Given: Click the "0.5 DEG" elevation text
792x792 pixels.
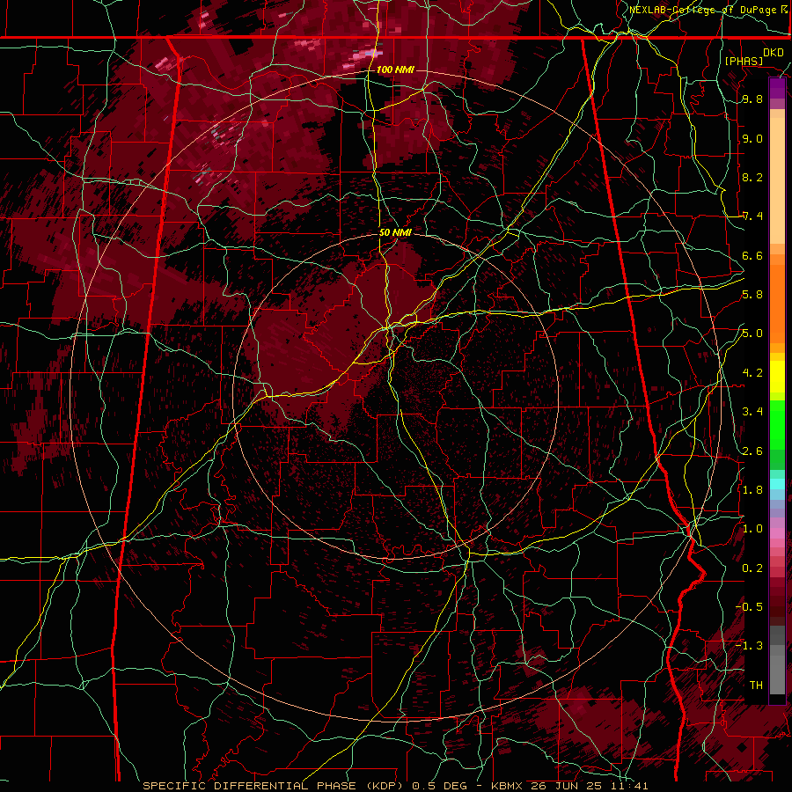Looking at the screenshot, I should (437, 786).
